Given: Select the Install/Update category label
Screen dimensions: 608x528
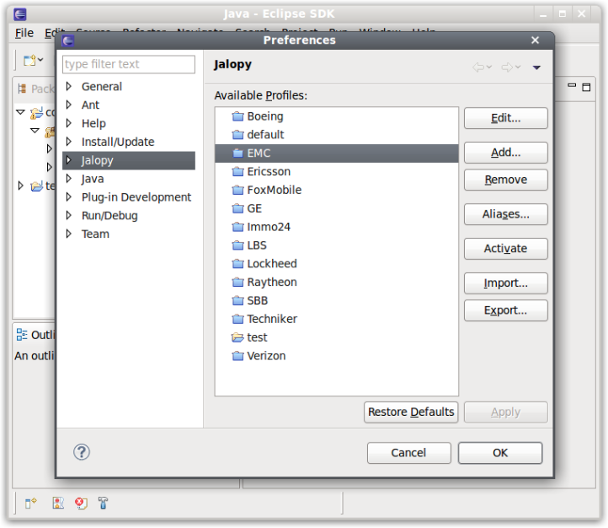Looking at the screenshot, I should tap(118, 142).
